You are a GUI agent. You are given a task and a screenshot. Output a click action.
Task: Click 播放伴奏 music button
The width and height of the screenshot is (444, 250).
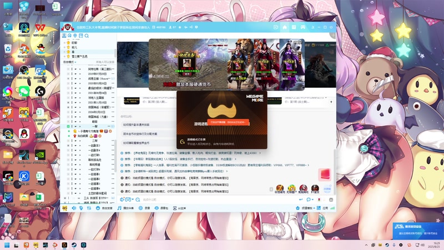tap(126, 208)
